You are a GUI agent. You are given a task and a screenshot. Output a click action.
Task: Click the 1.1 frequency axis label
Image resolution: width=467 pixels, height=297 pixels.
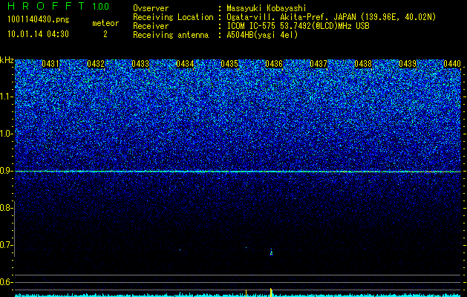(x=7, y=97)
